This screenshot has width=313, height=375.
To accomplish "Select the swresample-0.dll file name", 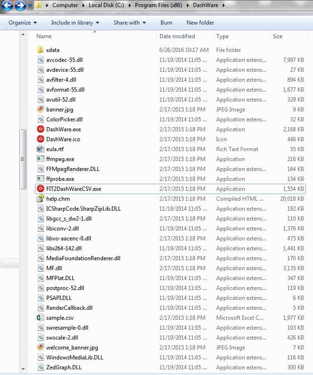I will (67, 328).
